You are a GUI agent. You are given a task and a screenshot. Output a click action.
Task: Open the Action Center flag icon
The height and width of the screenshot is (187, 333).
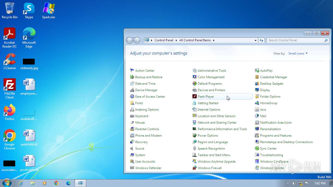(x=132, y=71)
